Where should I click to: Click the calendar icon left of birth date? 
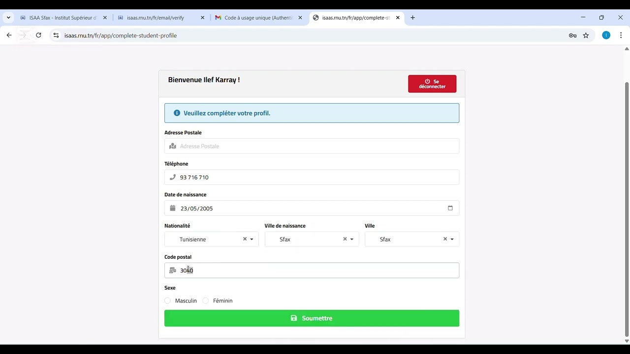pos(172,208)
